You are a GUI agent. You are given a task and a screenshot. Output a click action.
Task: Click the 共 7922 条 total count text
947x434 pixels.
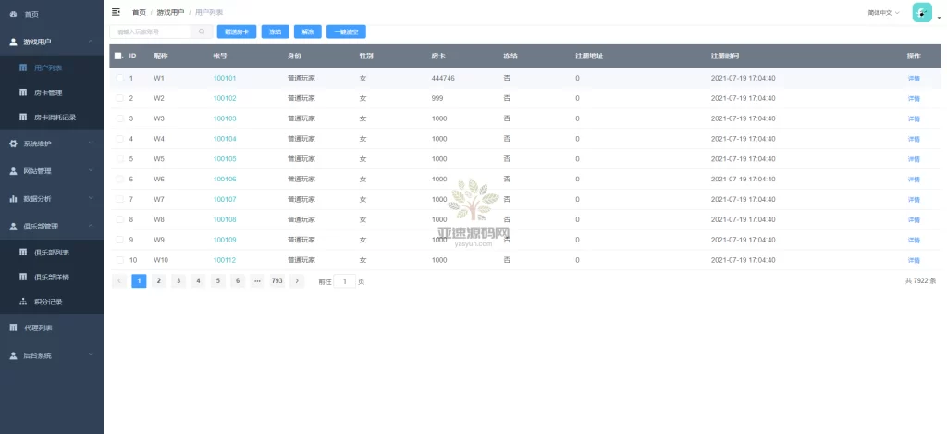point(920,281)
